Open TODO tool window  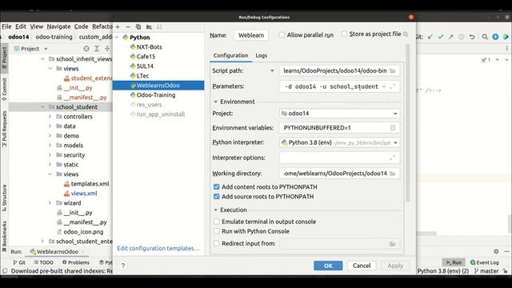pyautogui.click(x=43, y=262)
